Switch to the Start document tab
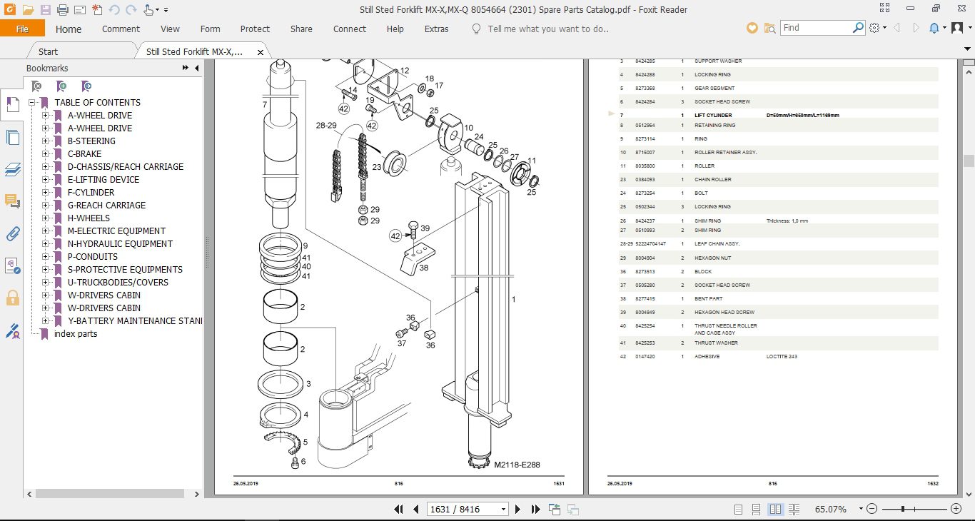 [x=49, y=51]
